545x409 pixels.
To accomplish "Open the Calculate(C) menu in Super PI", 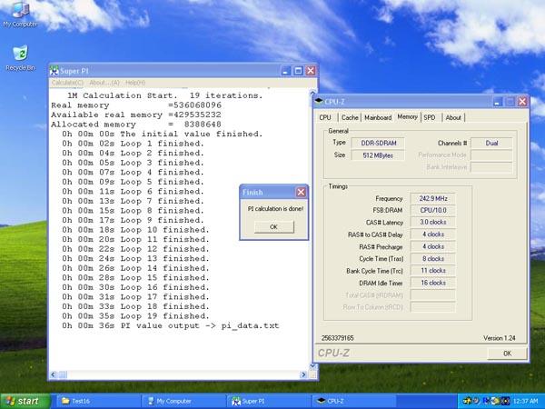I will point(67,83).
